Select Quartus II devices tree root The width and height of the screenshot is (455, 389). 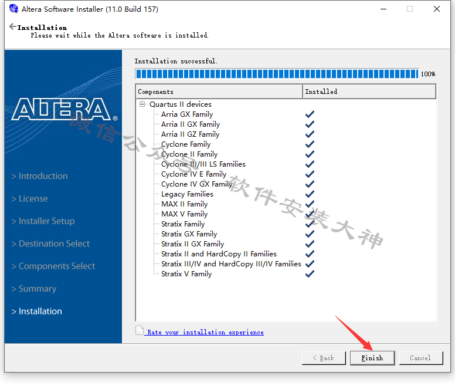pos(181,104)
